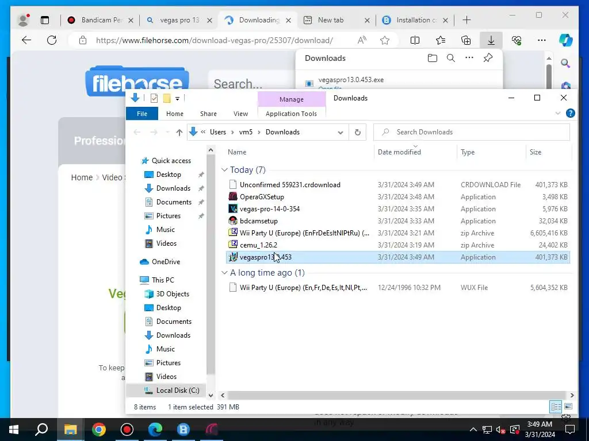The height and width of the screenshot is (441, 589).
Task: Click the Search Downloads input field
Action: tap(472, 132)
